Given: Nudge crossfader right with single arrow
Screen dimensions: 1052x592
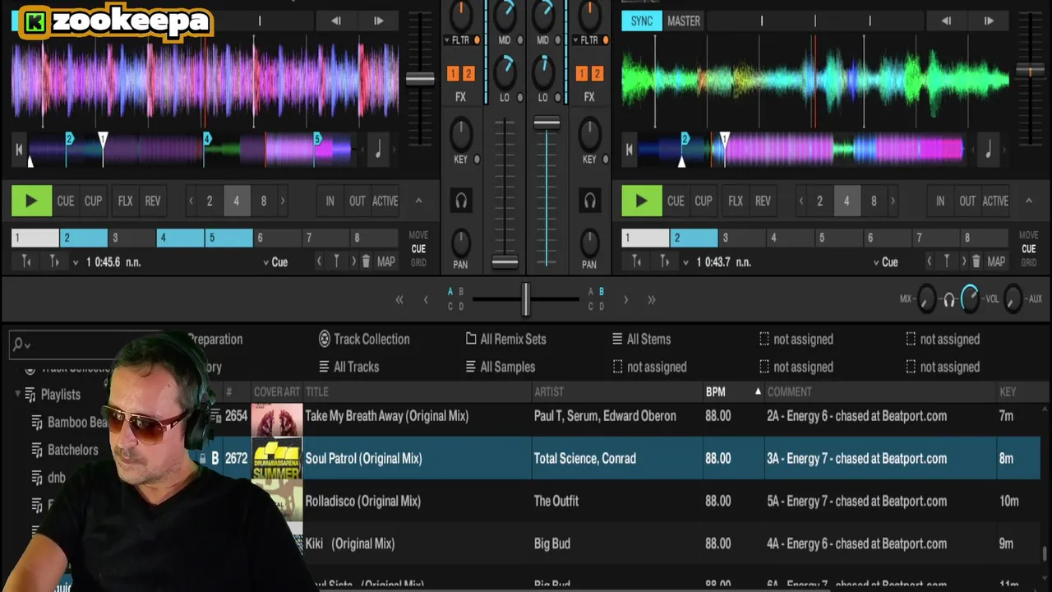Looking at the screenshot, I should (x=625, y=300).
